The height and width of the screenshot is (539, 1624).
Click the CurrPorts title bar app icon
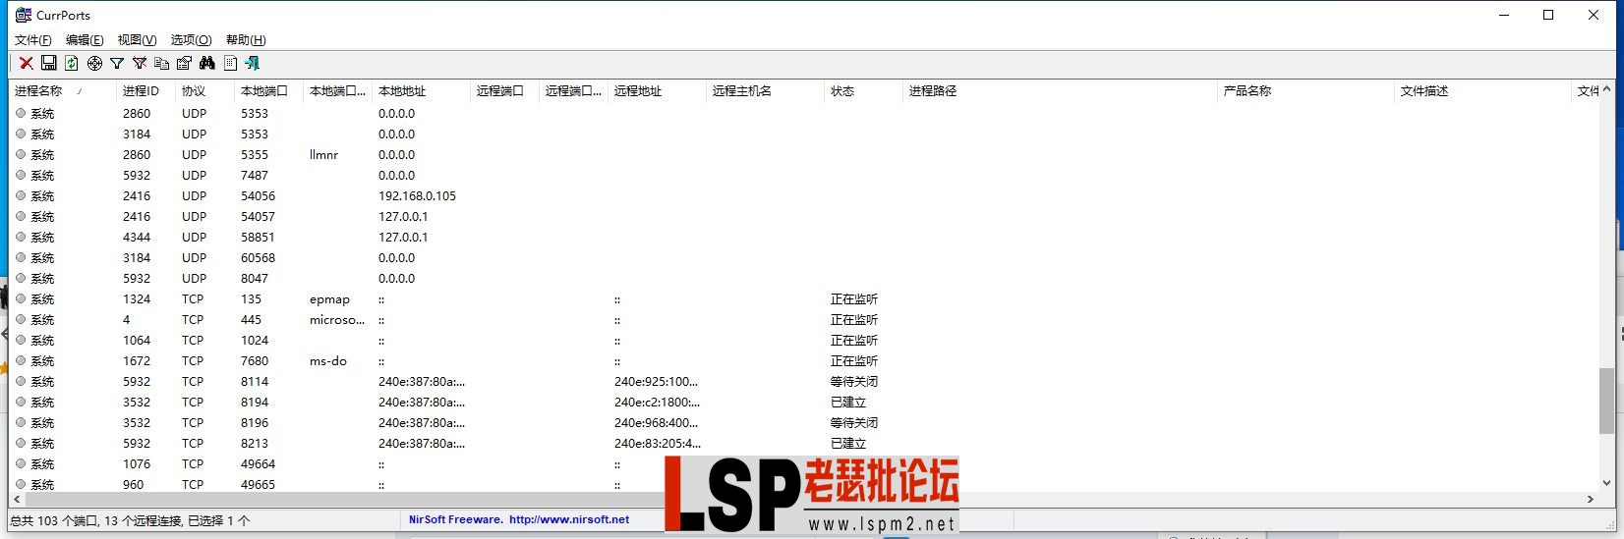point(24,15)
